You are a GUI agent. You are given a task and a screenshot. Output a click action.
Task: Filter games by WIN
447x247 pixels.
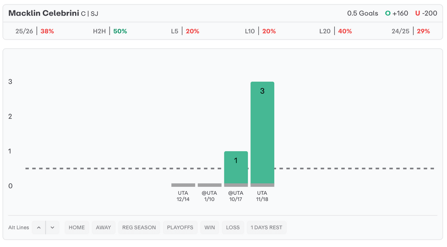click(210, 227)
